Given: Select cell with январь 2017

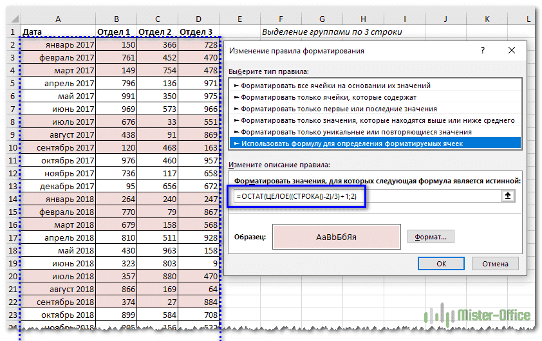Looking at the screenshot, I should click(58, 45).
